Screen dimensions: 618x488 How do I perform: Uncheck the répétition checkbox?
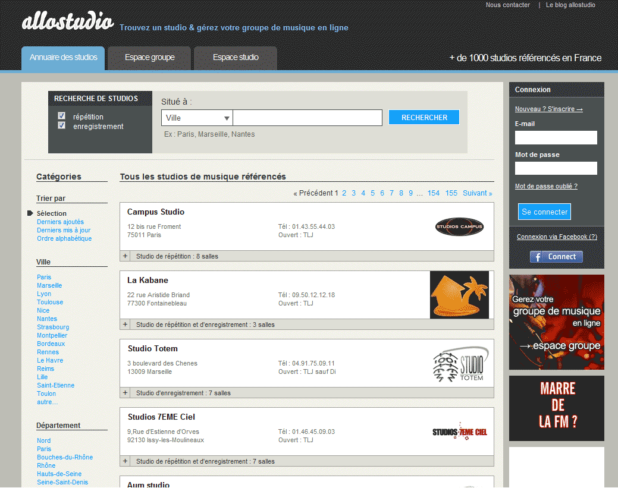click(x=61, y=116)
